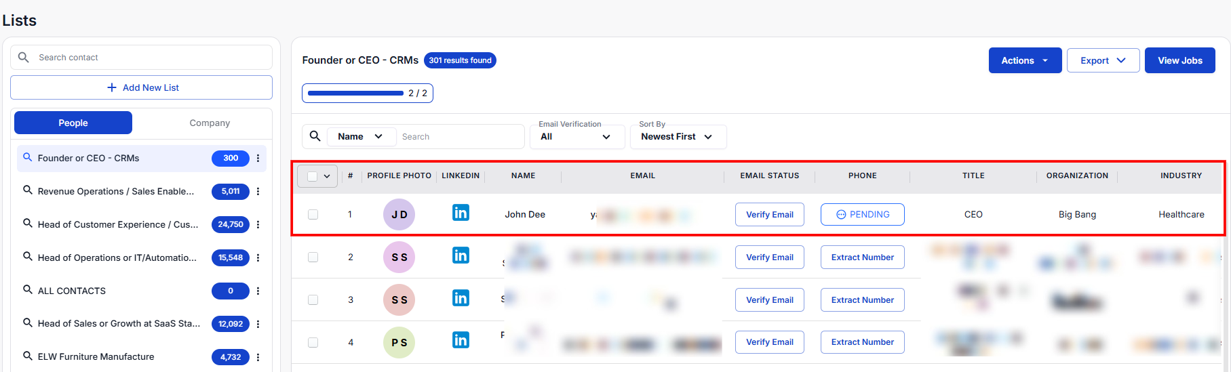Open options menu for ALL CONTACTS list

pos(258,291)
